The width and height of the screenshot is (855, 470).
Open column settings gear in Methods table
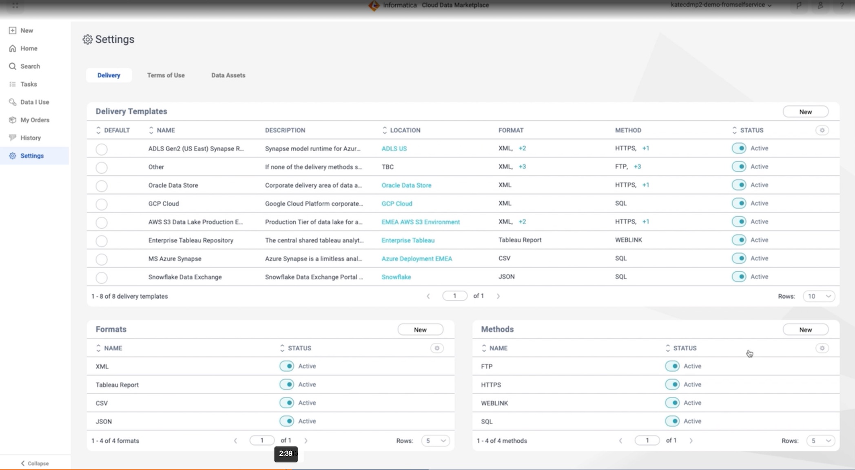[x=822, y=348]
